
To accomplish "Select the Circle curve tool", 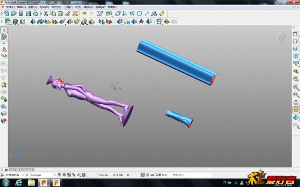I will (x=139, y=13).
